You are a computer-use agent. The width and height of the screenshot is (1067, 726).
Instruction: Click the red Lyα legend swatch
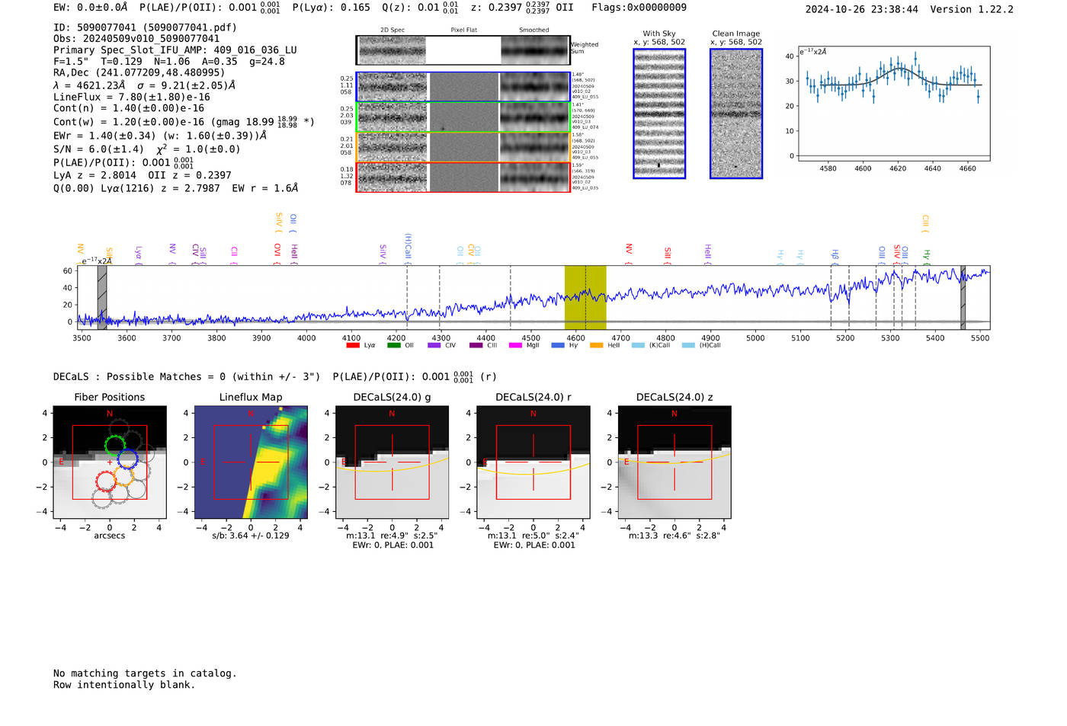click(353, 346)
